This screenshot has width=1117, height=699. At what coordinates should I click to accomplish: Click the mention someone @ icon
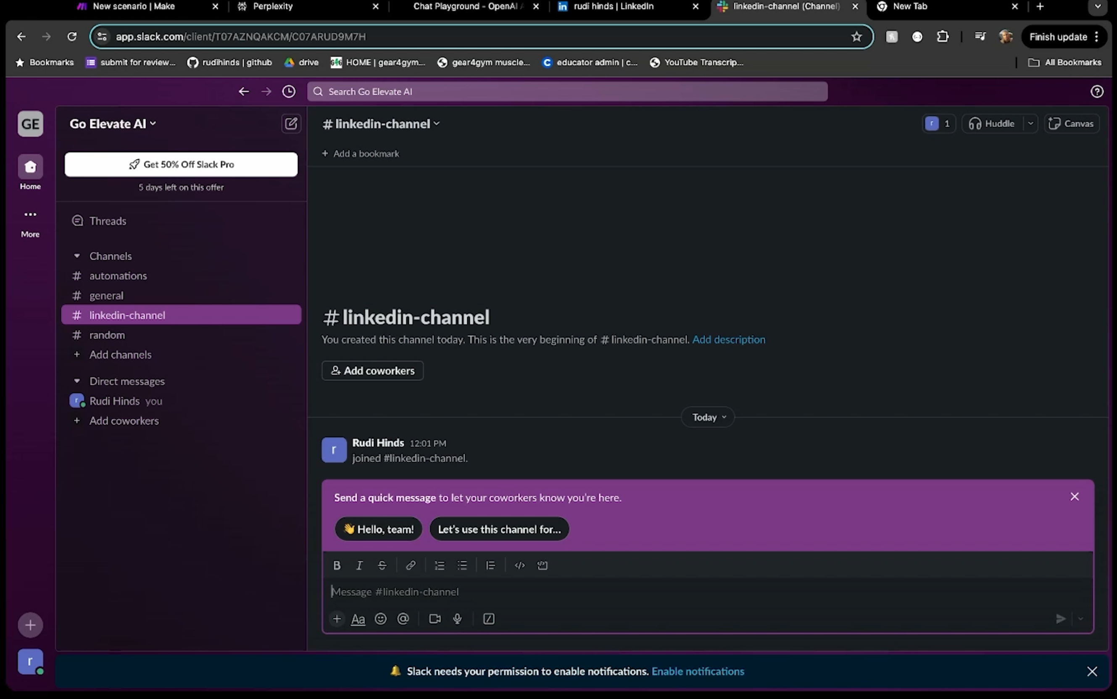click(x=403, y=619)
